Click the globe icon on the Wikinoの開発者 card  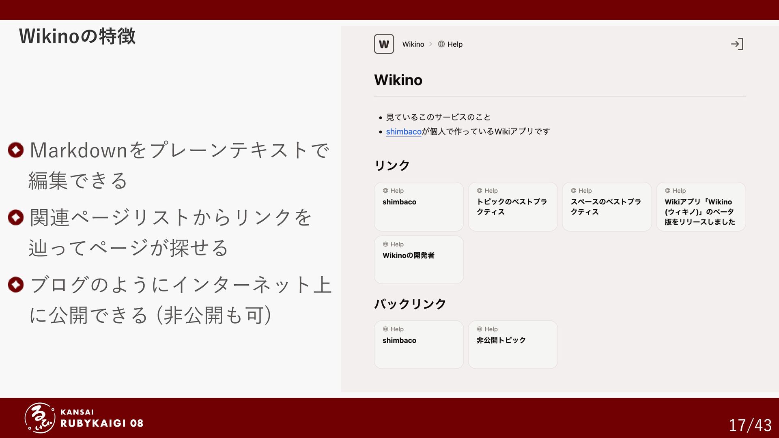click(x=385, y=244)
